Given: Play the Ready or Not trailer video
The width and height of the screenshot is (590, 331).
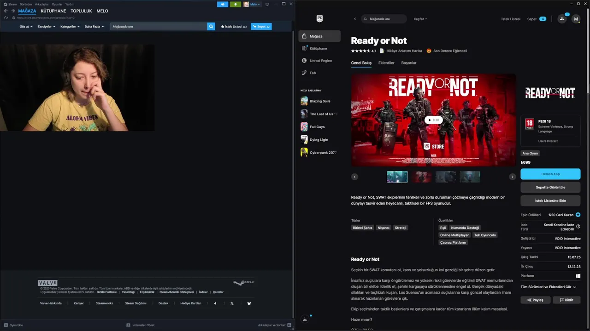Looking at the screenshot, I should click(x=433, y=120).
